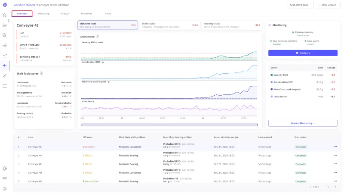Click Most likely shaft problem column header

tap(132, 137)
